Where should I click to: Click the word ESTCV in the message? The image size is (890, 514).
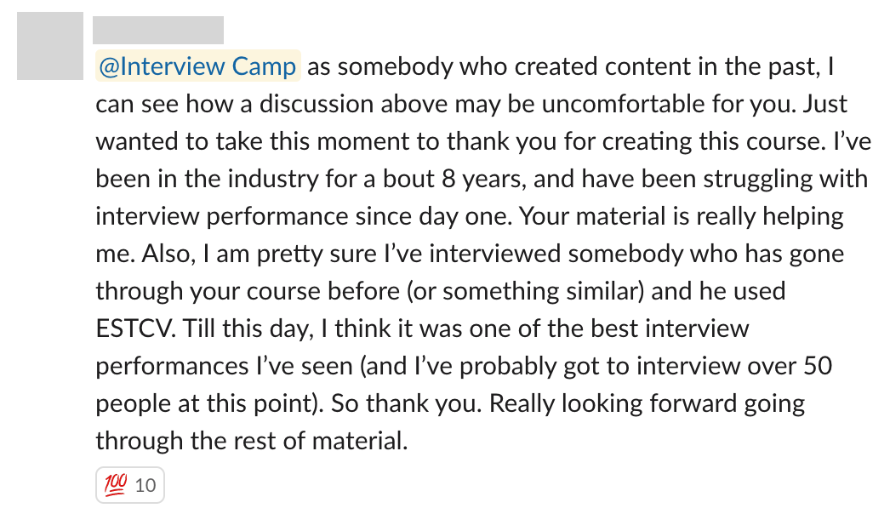point(135,328)
